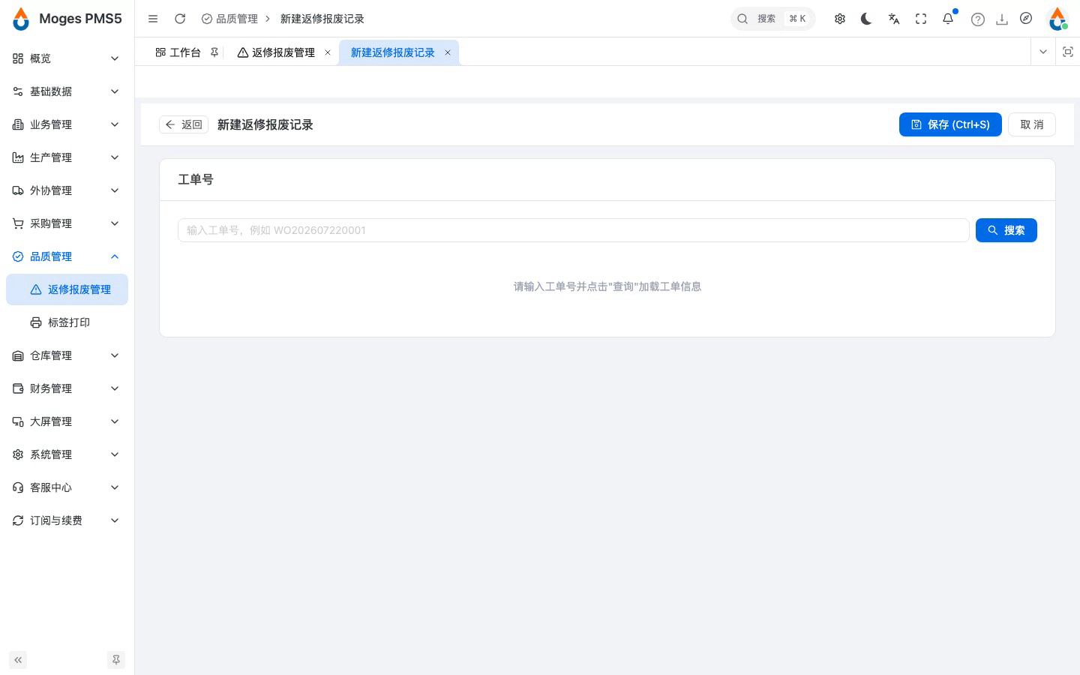Click 品质管理 in the breadcrumb
The height and width of the screenshot is (675, 1080).
coord(236,19)
